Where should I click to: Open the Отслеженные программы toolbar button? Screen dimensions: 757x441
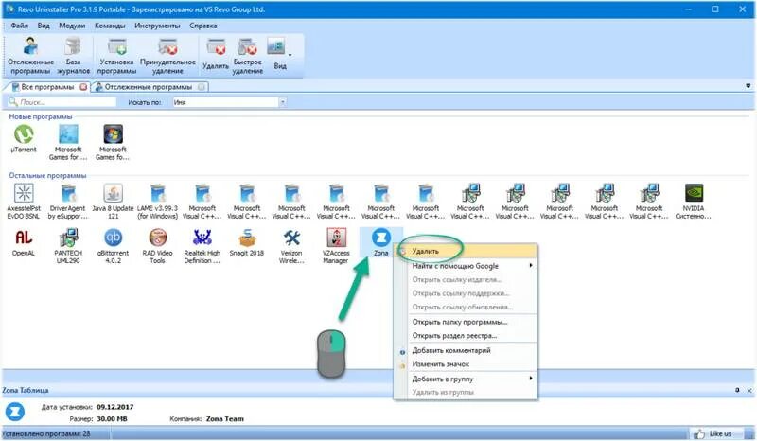tap(30, 56)
